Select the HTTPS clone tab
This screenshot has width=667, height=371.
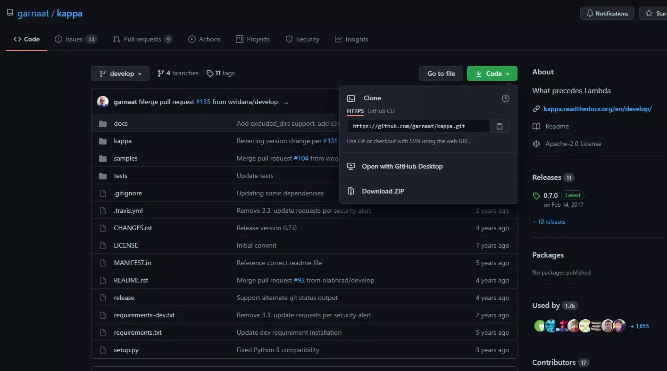(355, 111)
